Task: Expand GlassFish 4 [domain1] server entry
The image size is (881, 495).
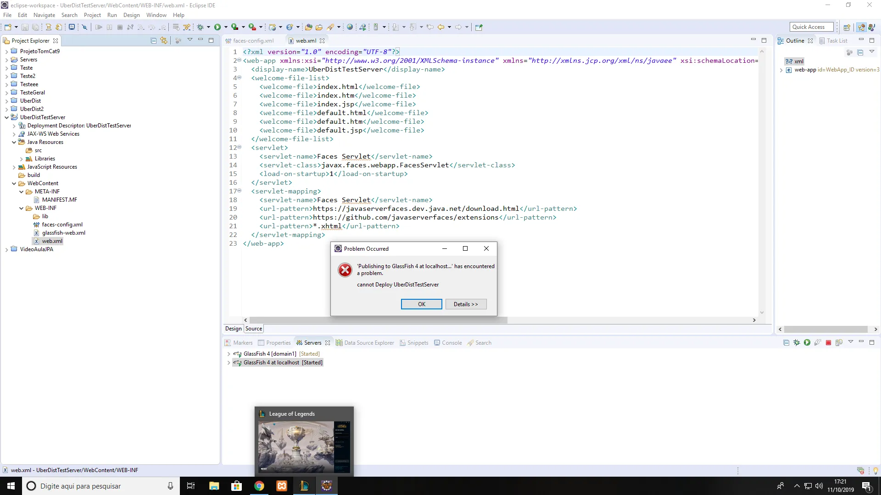Action: 229,354
